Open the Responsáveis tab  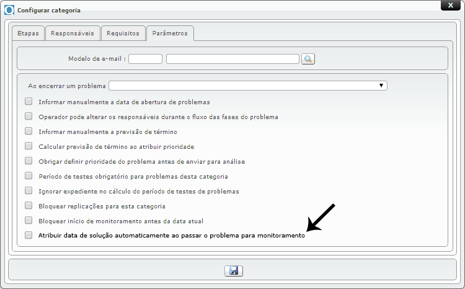pyautogui.click(x=73, y=33)
